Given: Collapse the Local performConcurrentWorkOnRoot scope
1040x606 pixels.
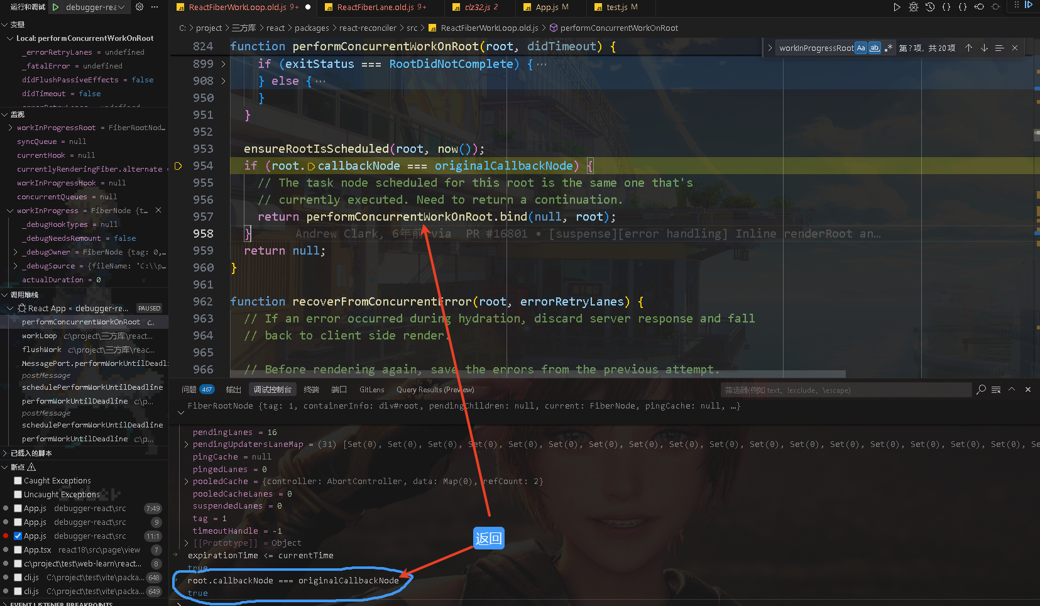Looking at the screenshot, I should [10, 38].
